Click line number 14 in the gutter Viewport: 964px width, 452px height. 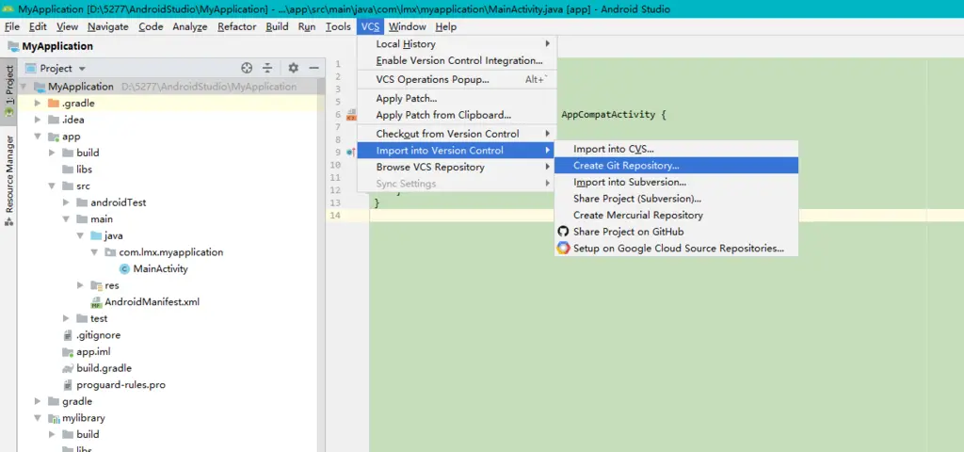coord(335,216)
